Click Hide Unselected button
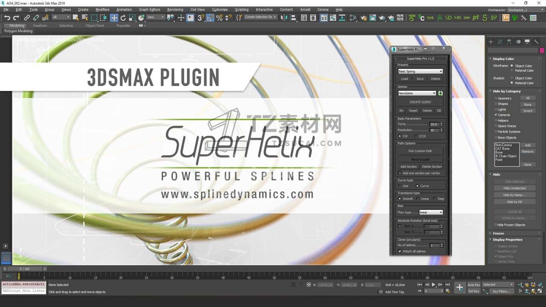Image resolution: width=546 pixels, height=307 pixels. click(514, 188)
